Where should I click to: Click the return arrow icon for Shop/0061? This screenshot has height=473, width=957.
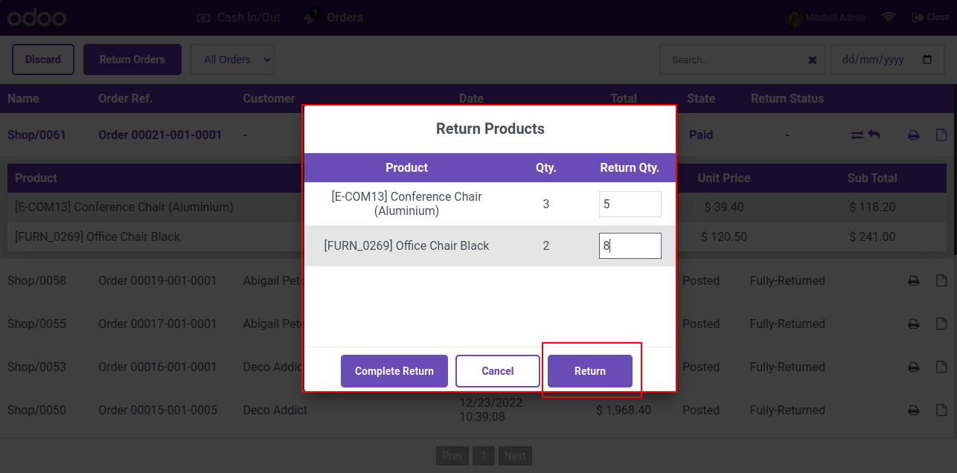(x=874, y=135)
